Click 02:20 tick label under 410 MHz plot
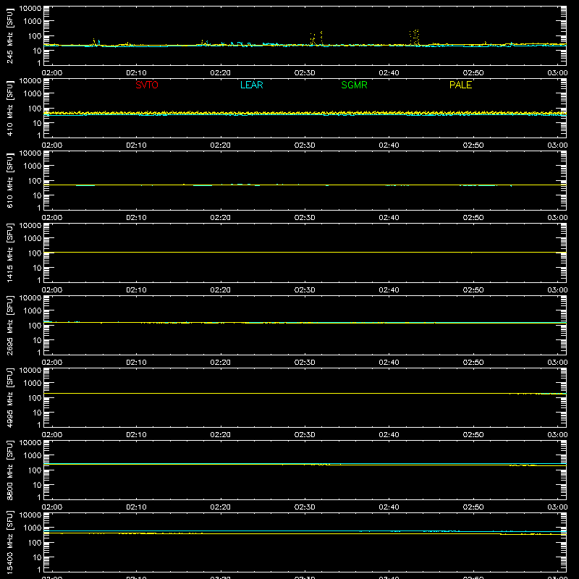Viewport: 579px width, 579px height. click(221, 145)
